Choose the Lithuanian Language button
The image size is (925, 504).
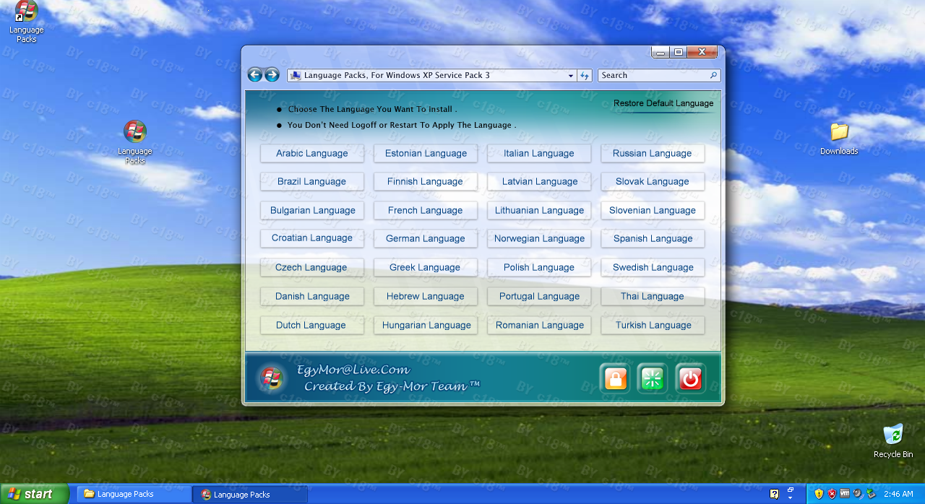tap(539, 210)
